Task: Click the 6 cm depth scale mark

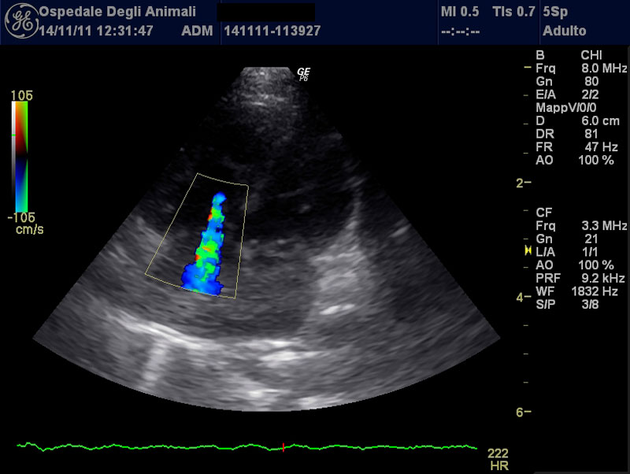Action: point(524,412)
